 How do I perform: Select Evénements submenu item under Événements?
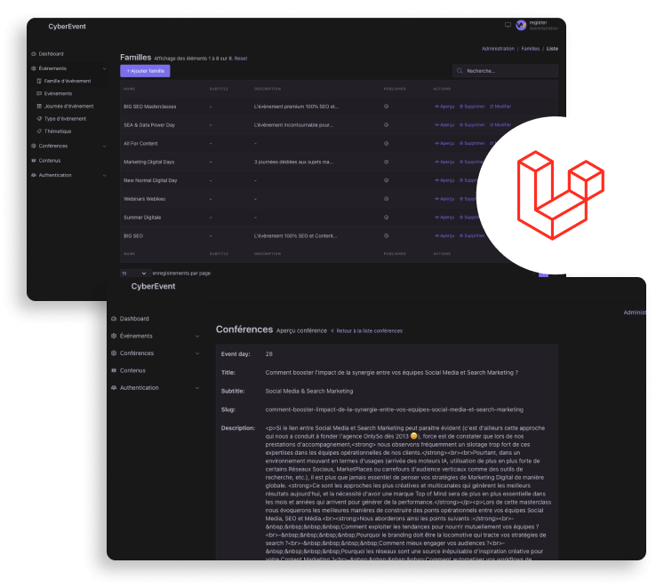click(58, 93)
